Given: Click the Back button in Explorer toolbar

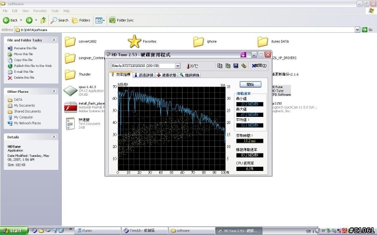Looking at the screenshot, I should (10, 21).
